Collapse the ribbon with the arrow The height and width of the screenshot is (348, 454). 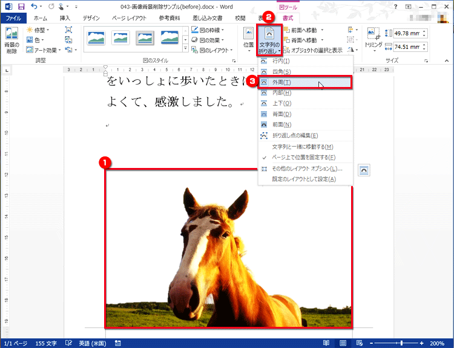point(447,60)
